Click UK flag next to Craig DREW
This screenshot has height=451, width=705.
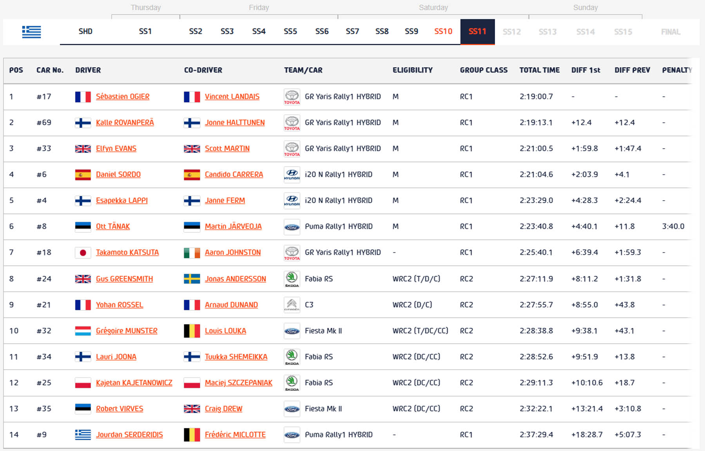(192, 409)
